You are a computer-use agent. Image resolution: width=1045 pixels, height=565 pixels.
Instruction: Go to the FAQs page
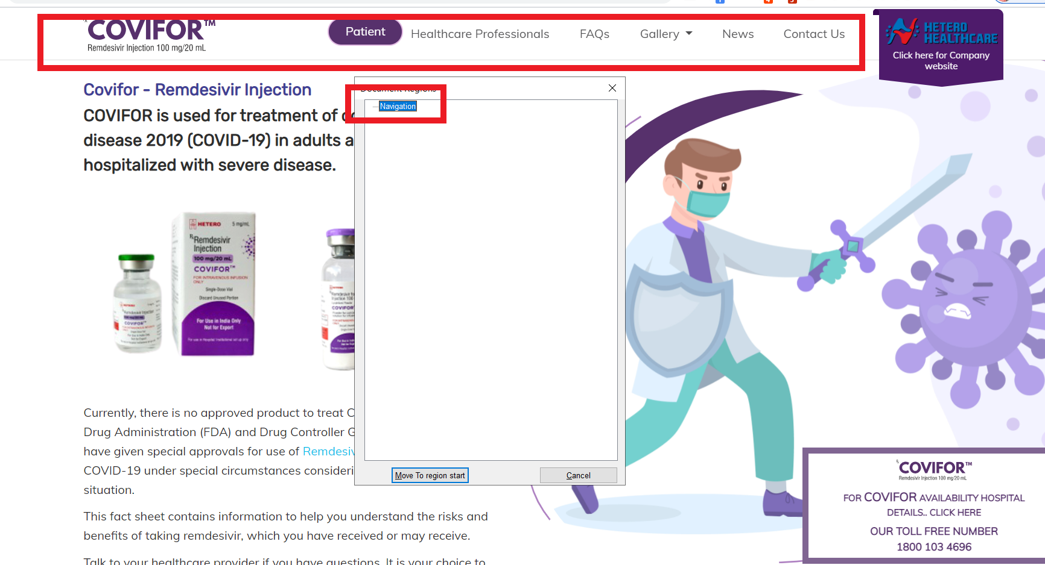[594, 34]
